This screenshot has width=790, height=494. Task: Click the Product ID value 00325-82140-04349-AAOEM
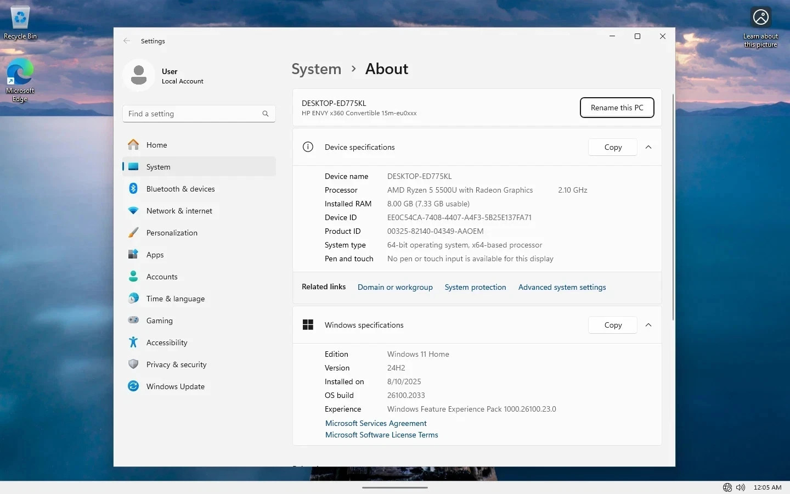(436, 231)
